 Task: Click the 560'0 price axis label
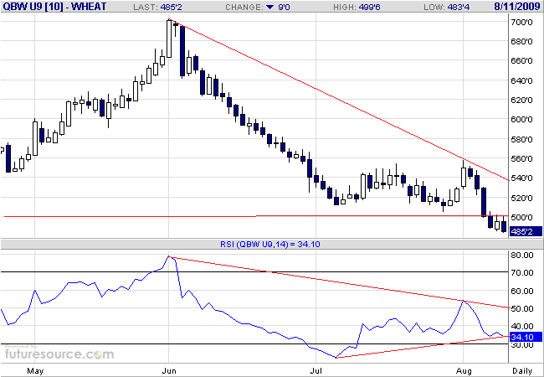coord(521,159)
